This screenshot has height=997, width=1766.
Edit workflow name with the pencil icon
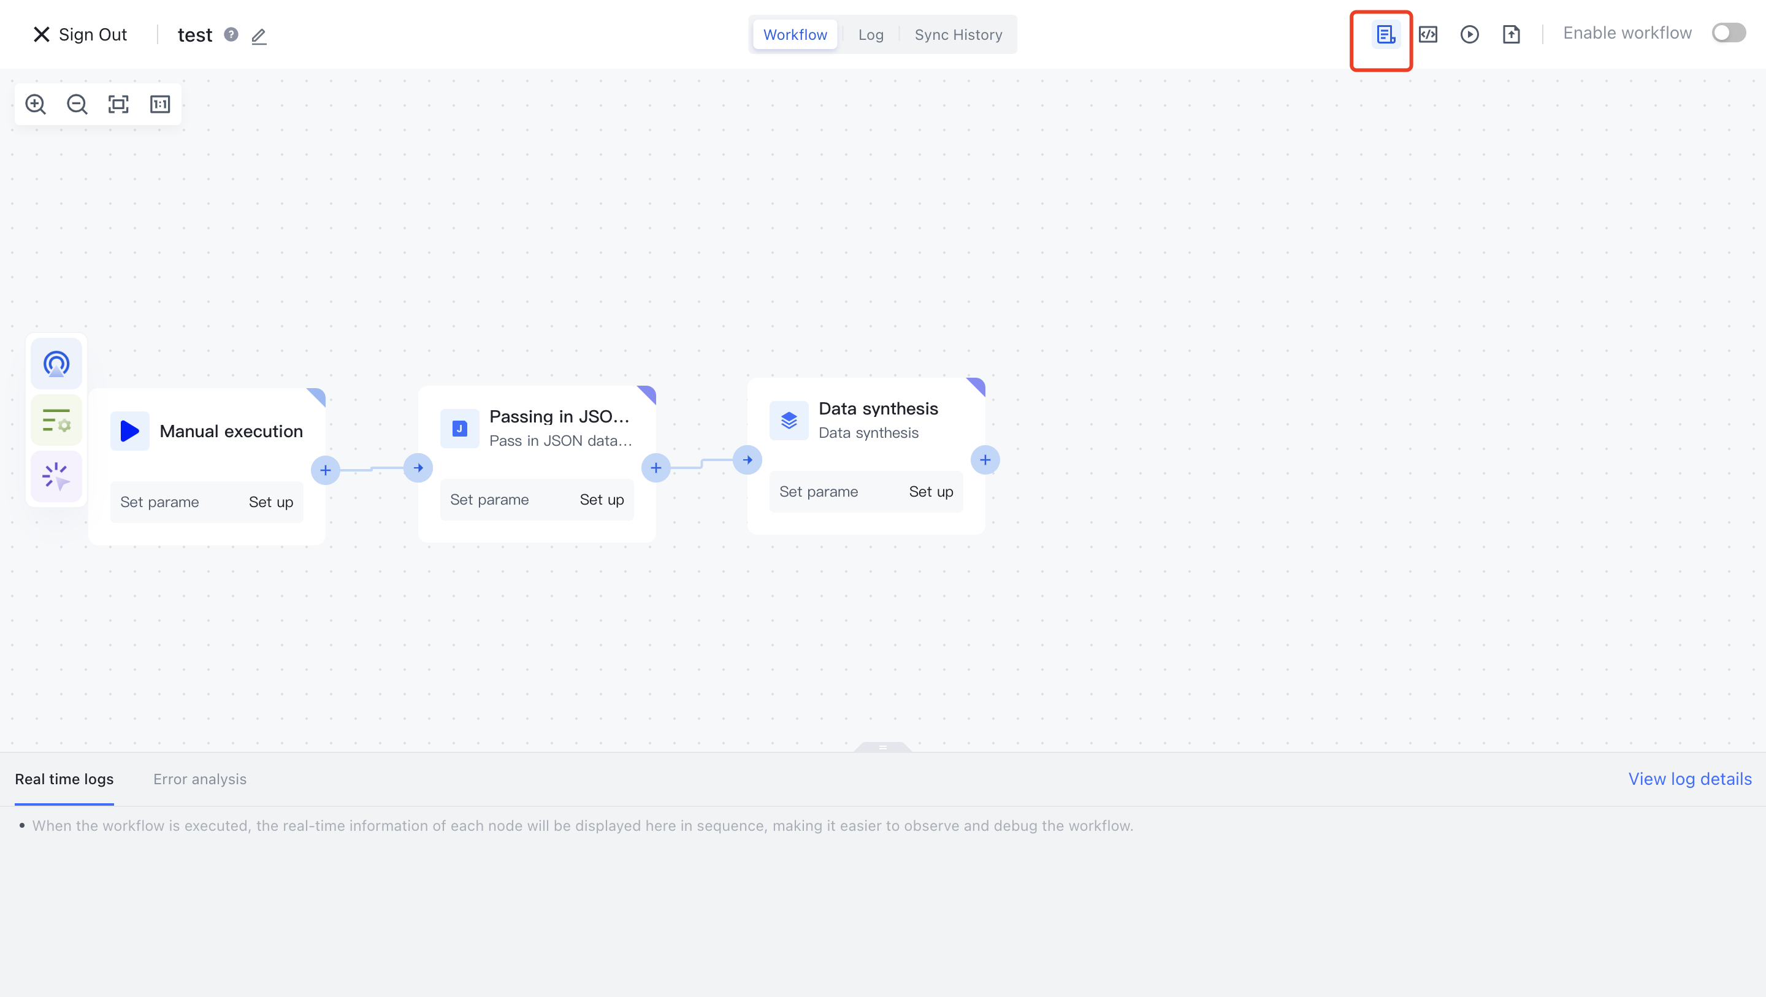pos(258,36)
